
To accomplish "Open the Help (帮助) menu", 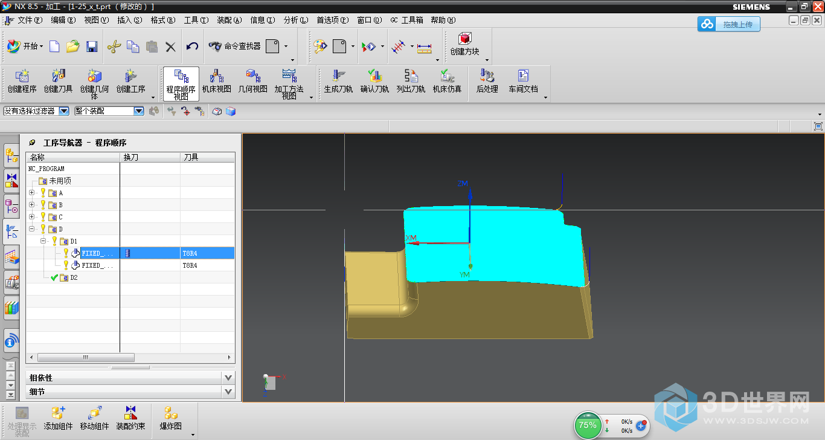I will point(442,20).
